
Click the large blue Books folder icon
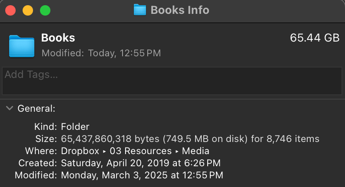tap(22, 45)
